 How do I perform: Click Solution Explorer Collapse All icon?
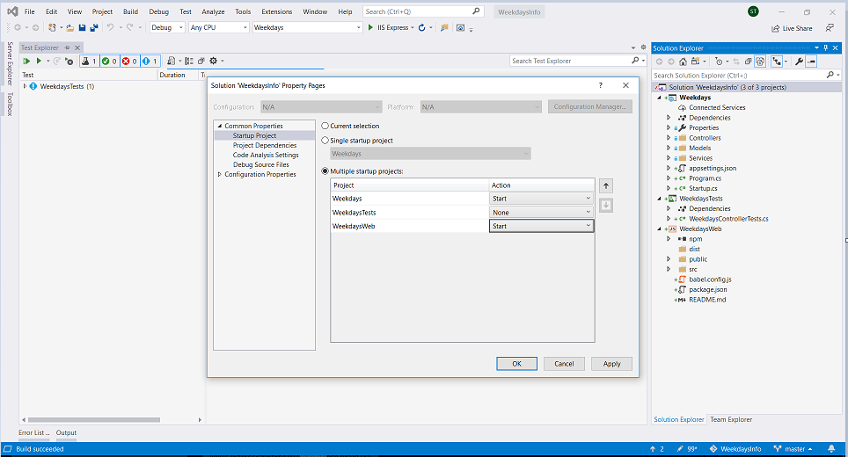click(749, 62)
